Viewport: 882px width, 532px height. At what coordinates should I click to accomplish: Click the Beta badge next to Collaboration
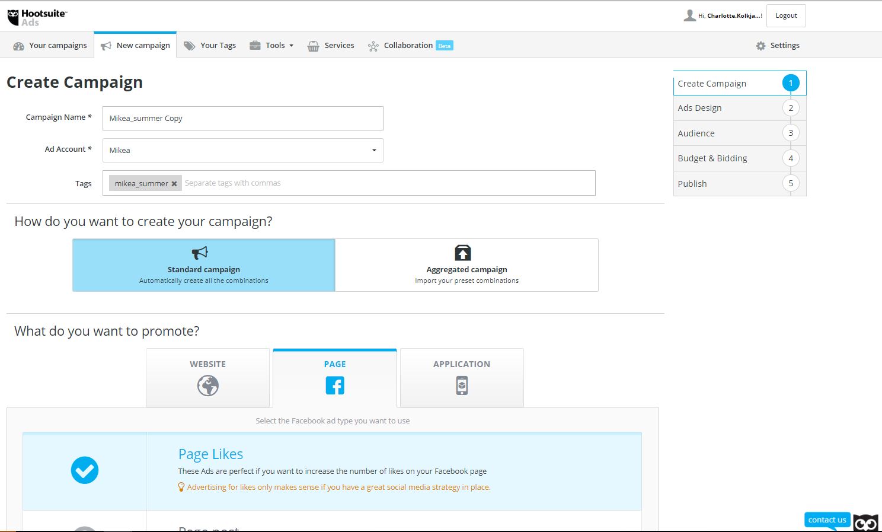(445, 46)
